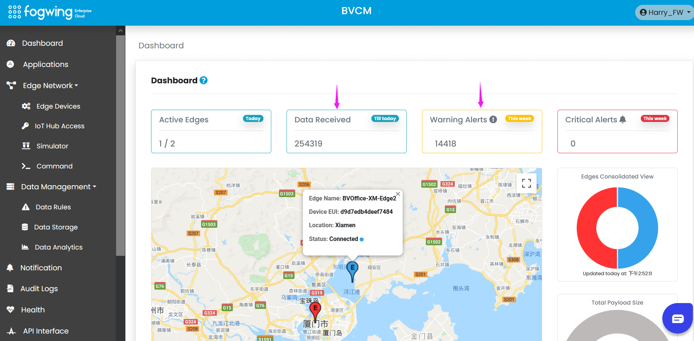
Task: Click the Dashboard gauge icon in sidebar
Action: 11,43
